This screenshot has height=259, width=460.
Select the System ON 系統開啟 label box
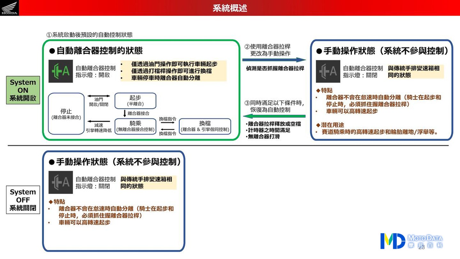(x=23, y=90)
